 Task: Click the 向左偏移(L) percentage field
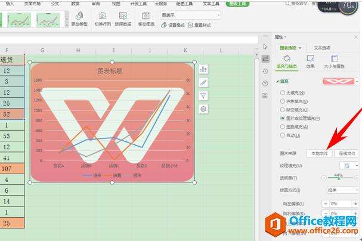click(x=341, y=204)
